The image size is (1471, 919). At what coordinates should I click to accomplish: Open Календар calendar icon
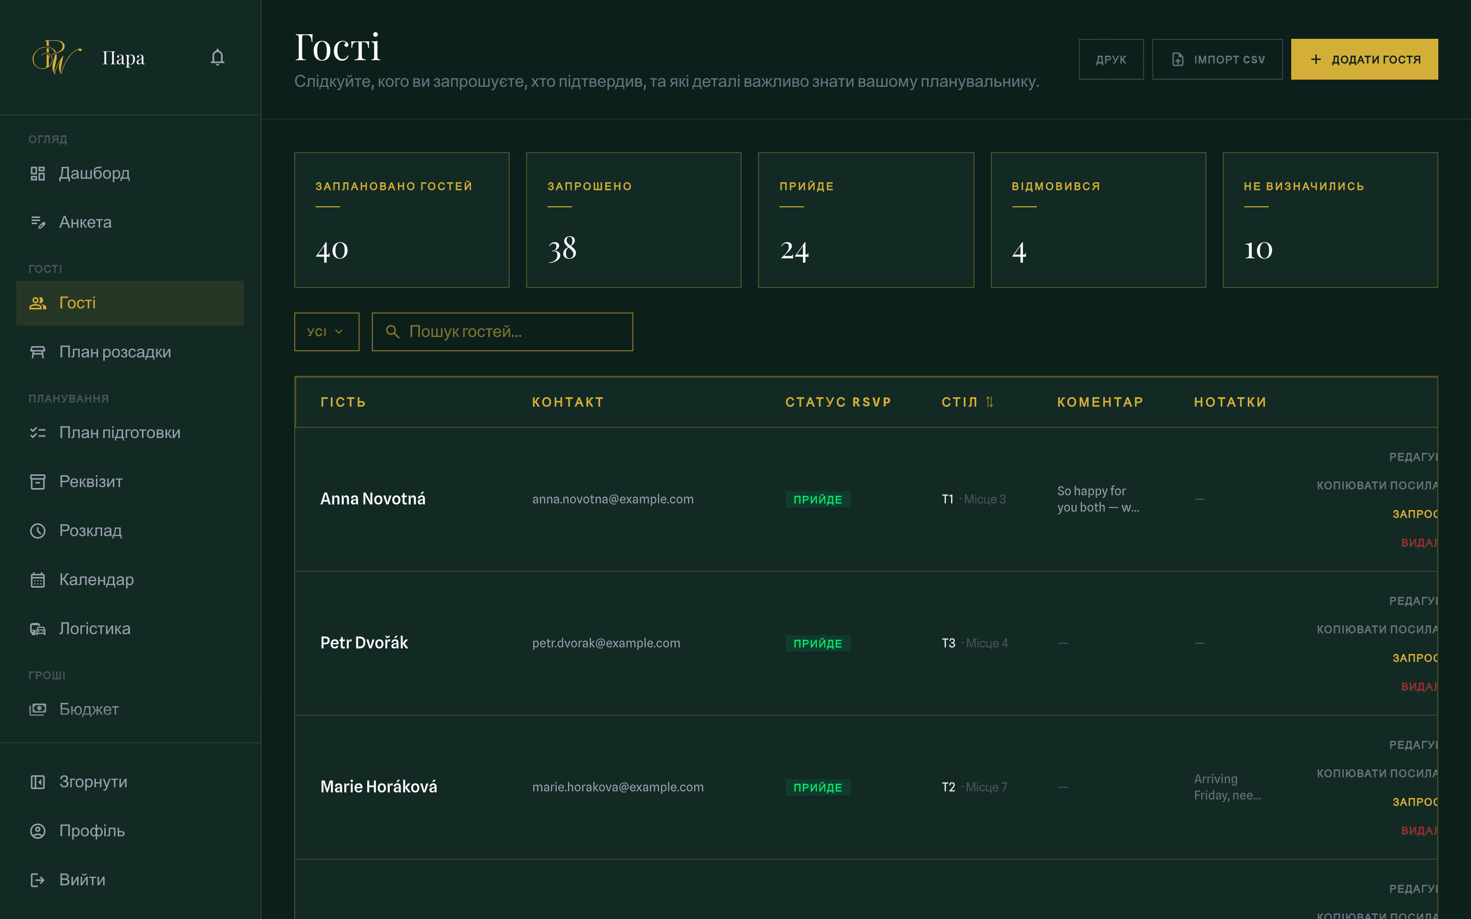[x=38, y=581]
